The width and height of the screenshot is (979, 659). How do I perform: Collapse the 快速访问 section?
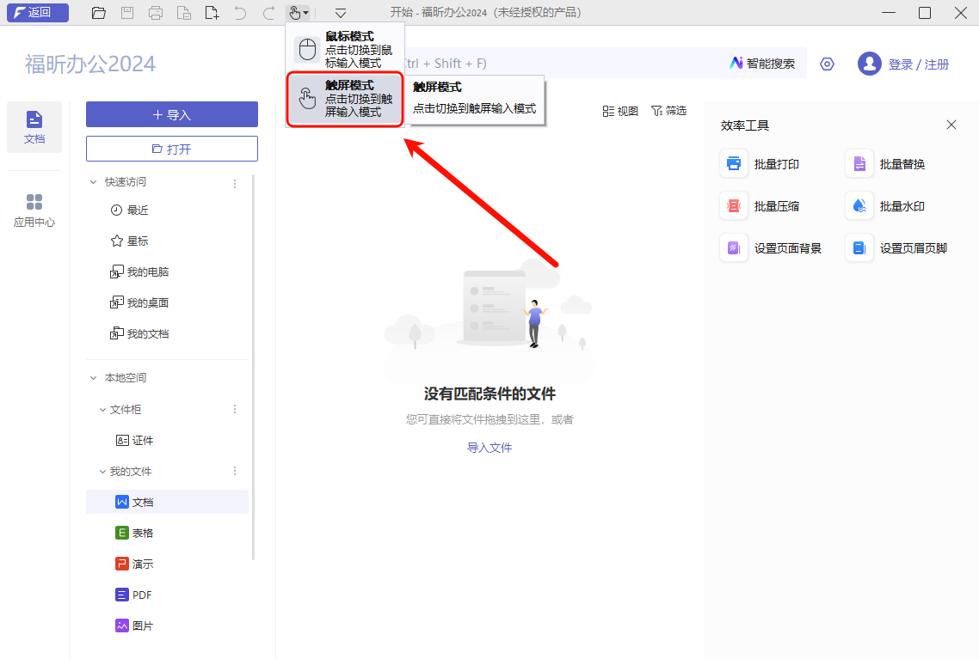[x=93, y=182]
